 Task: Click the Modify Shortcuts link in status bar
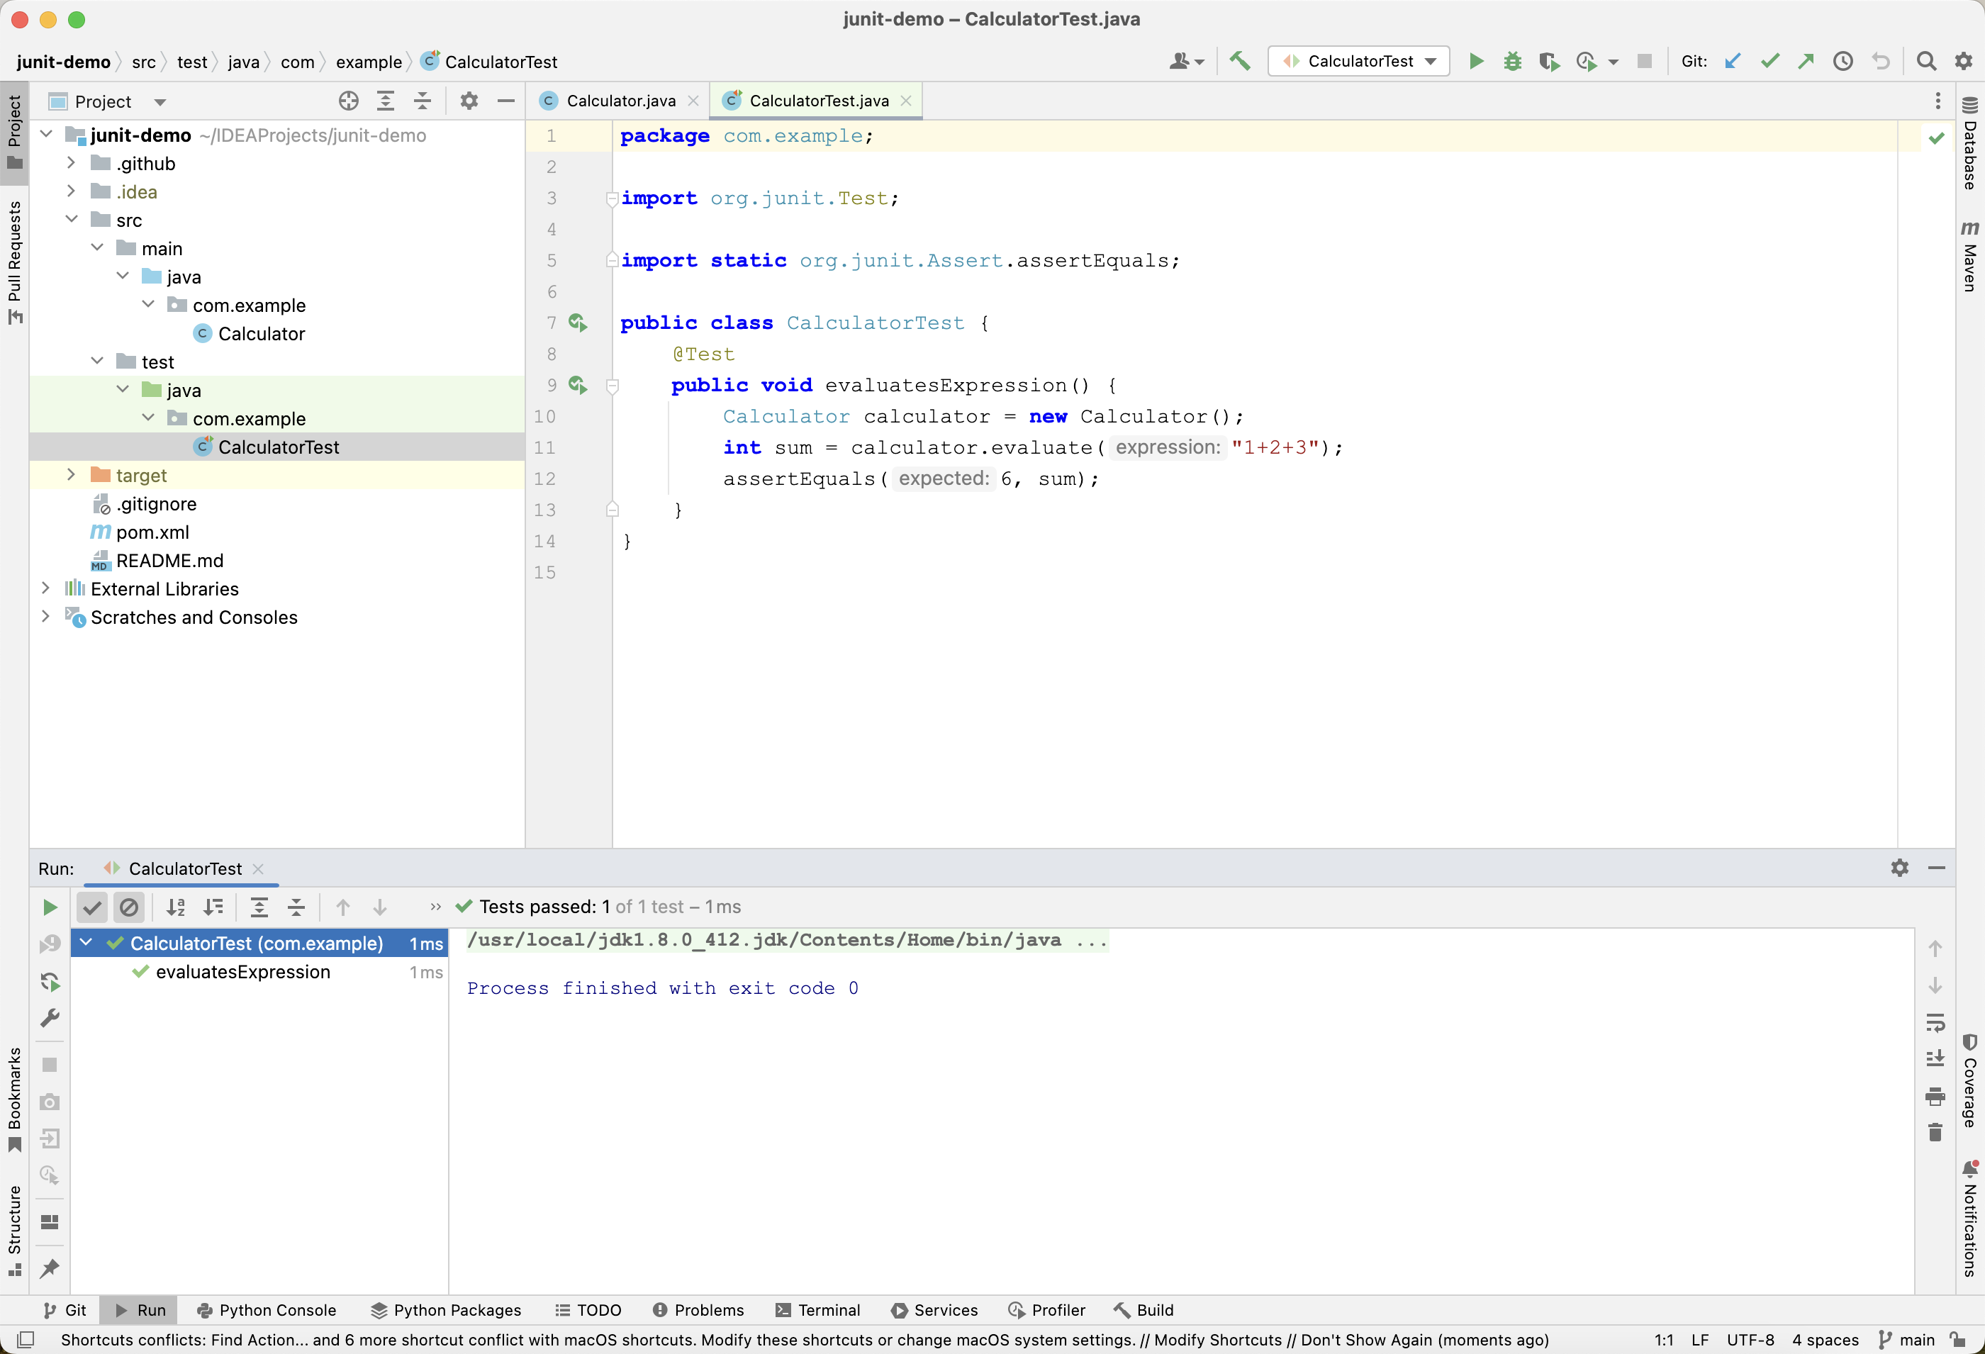pyautogui.click(x=1217, y=1340)
